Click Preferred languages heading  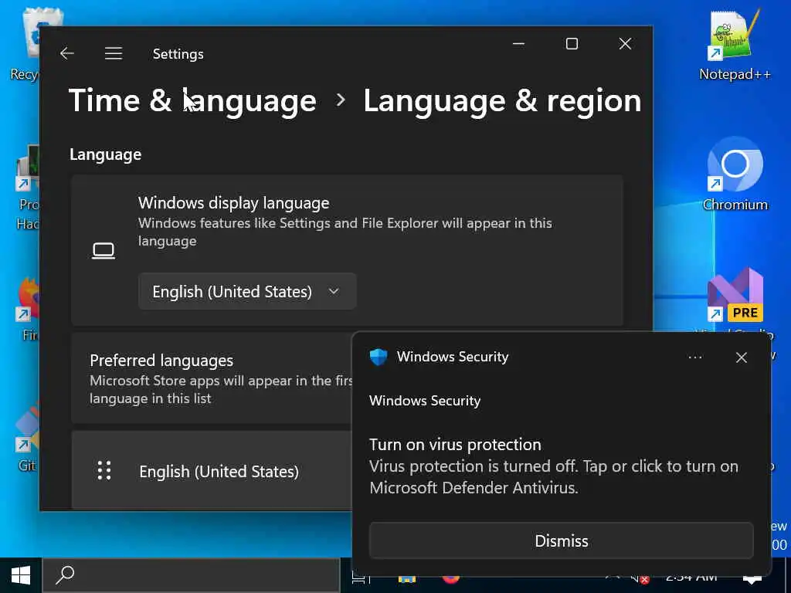click(x=161, y=360)
